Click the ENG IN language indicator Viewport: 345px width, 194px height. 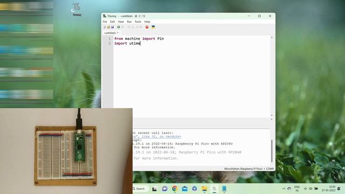[x=297, y=189]
